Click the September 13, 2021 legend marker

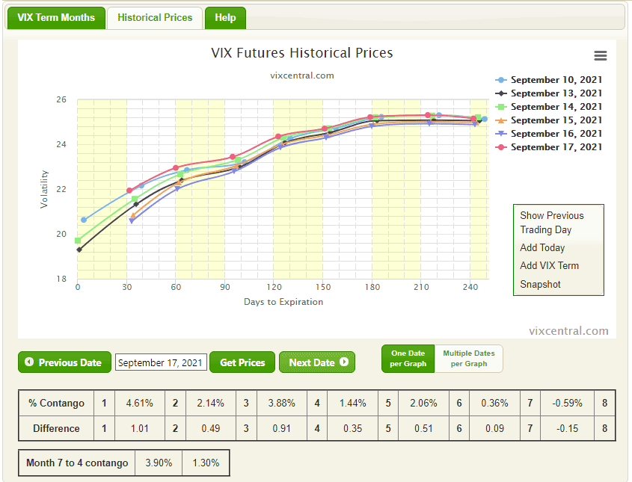tap(501, 93)
